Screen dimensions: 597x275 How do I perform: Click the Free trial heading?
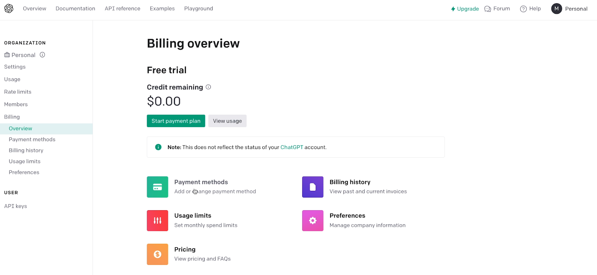167,70
